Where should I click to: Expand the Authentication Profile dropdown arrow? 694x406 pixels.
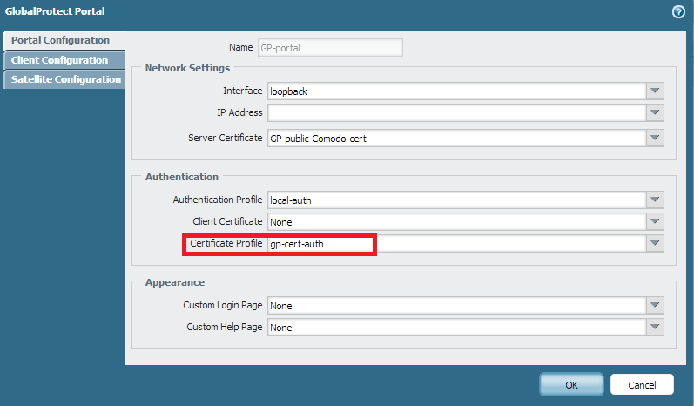[x=655, y=200]
